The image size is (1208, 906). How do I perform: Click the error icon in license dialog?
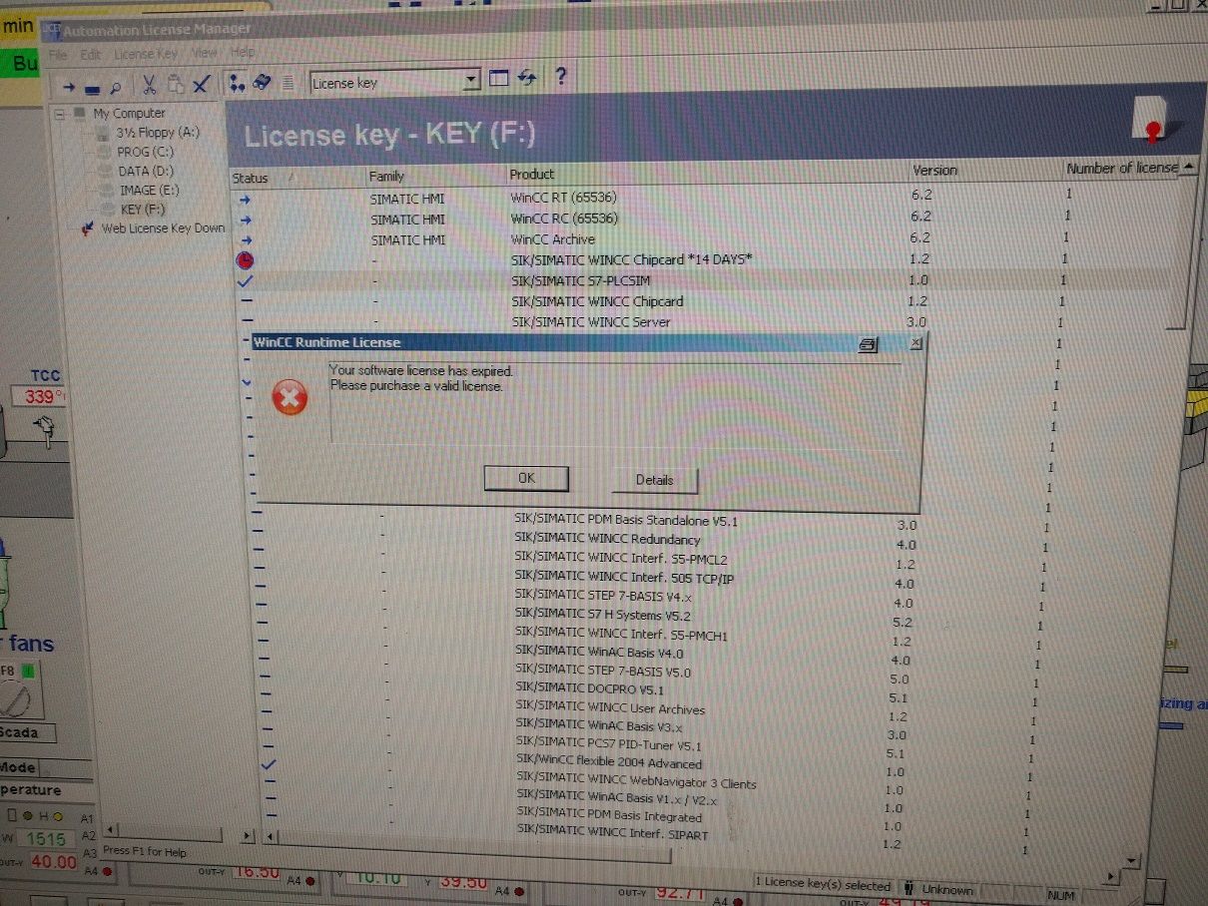click(290, 399)
